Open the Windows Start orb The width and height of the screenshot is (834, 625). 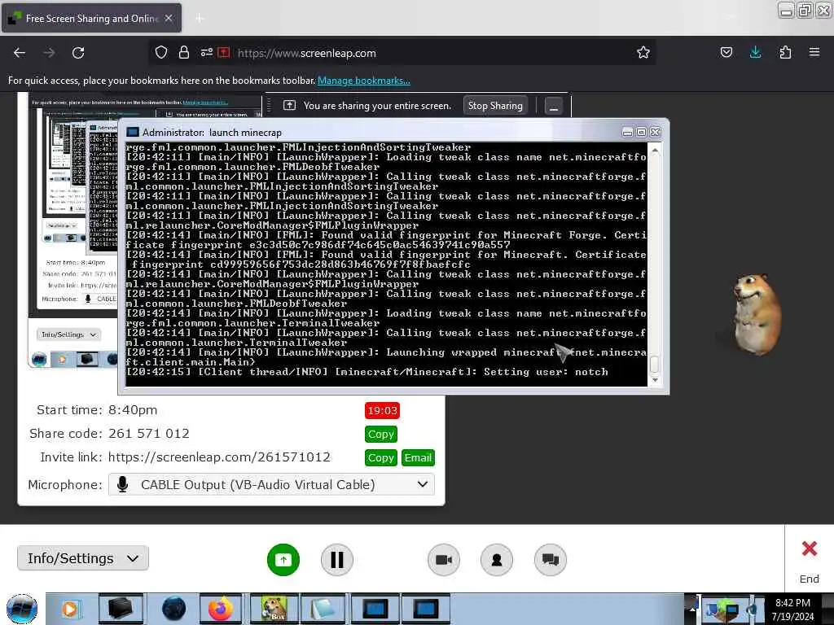(x=22, y=609)
